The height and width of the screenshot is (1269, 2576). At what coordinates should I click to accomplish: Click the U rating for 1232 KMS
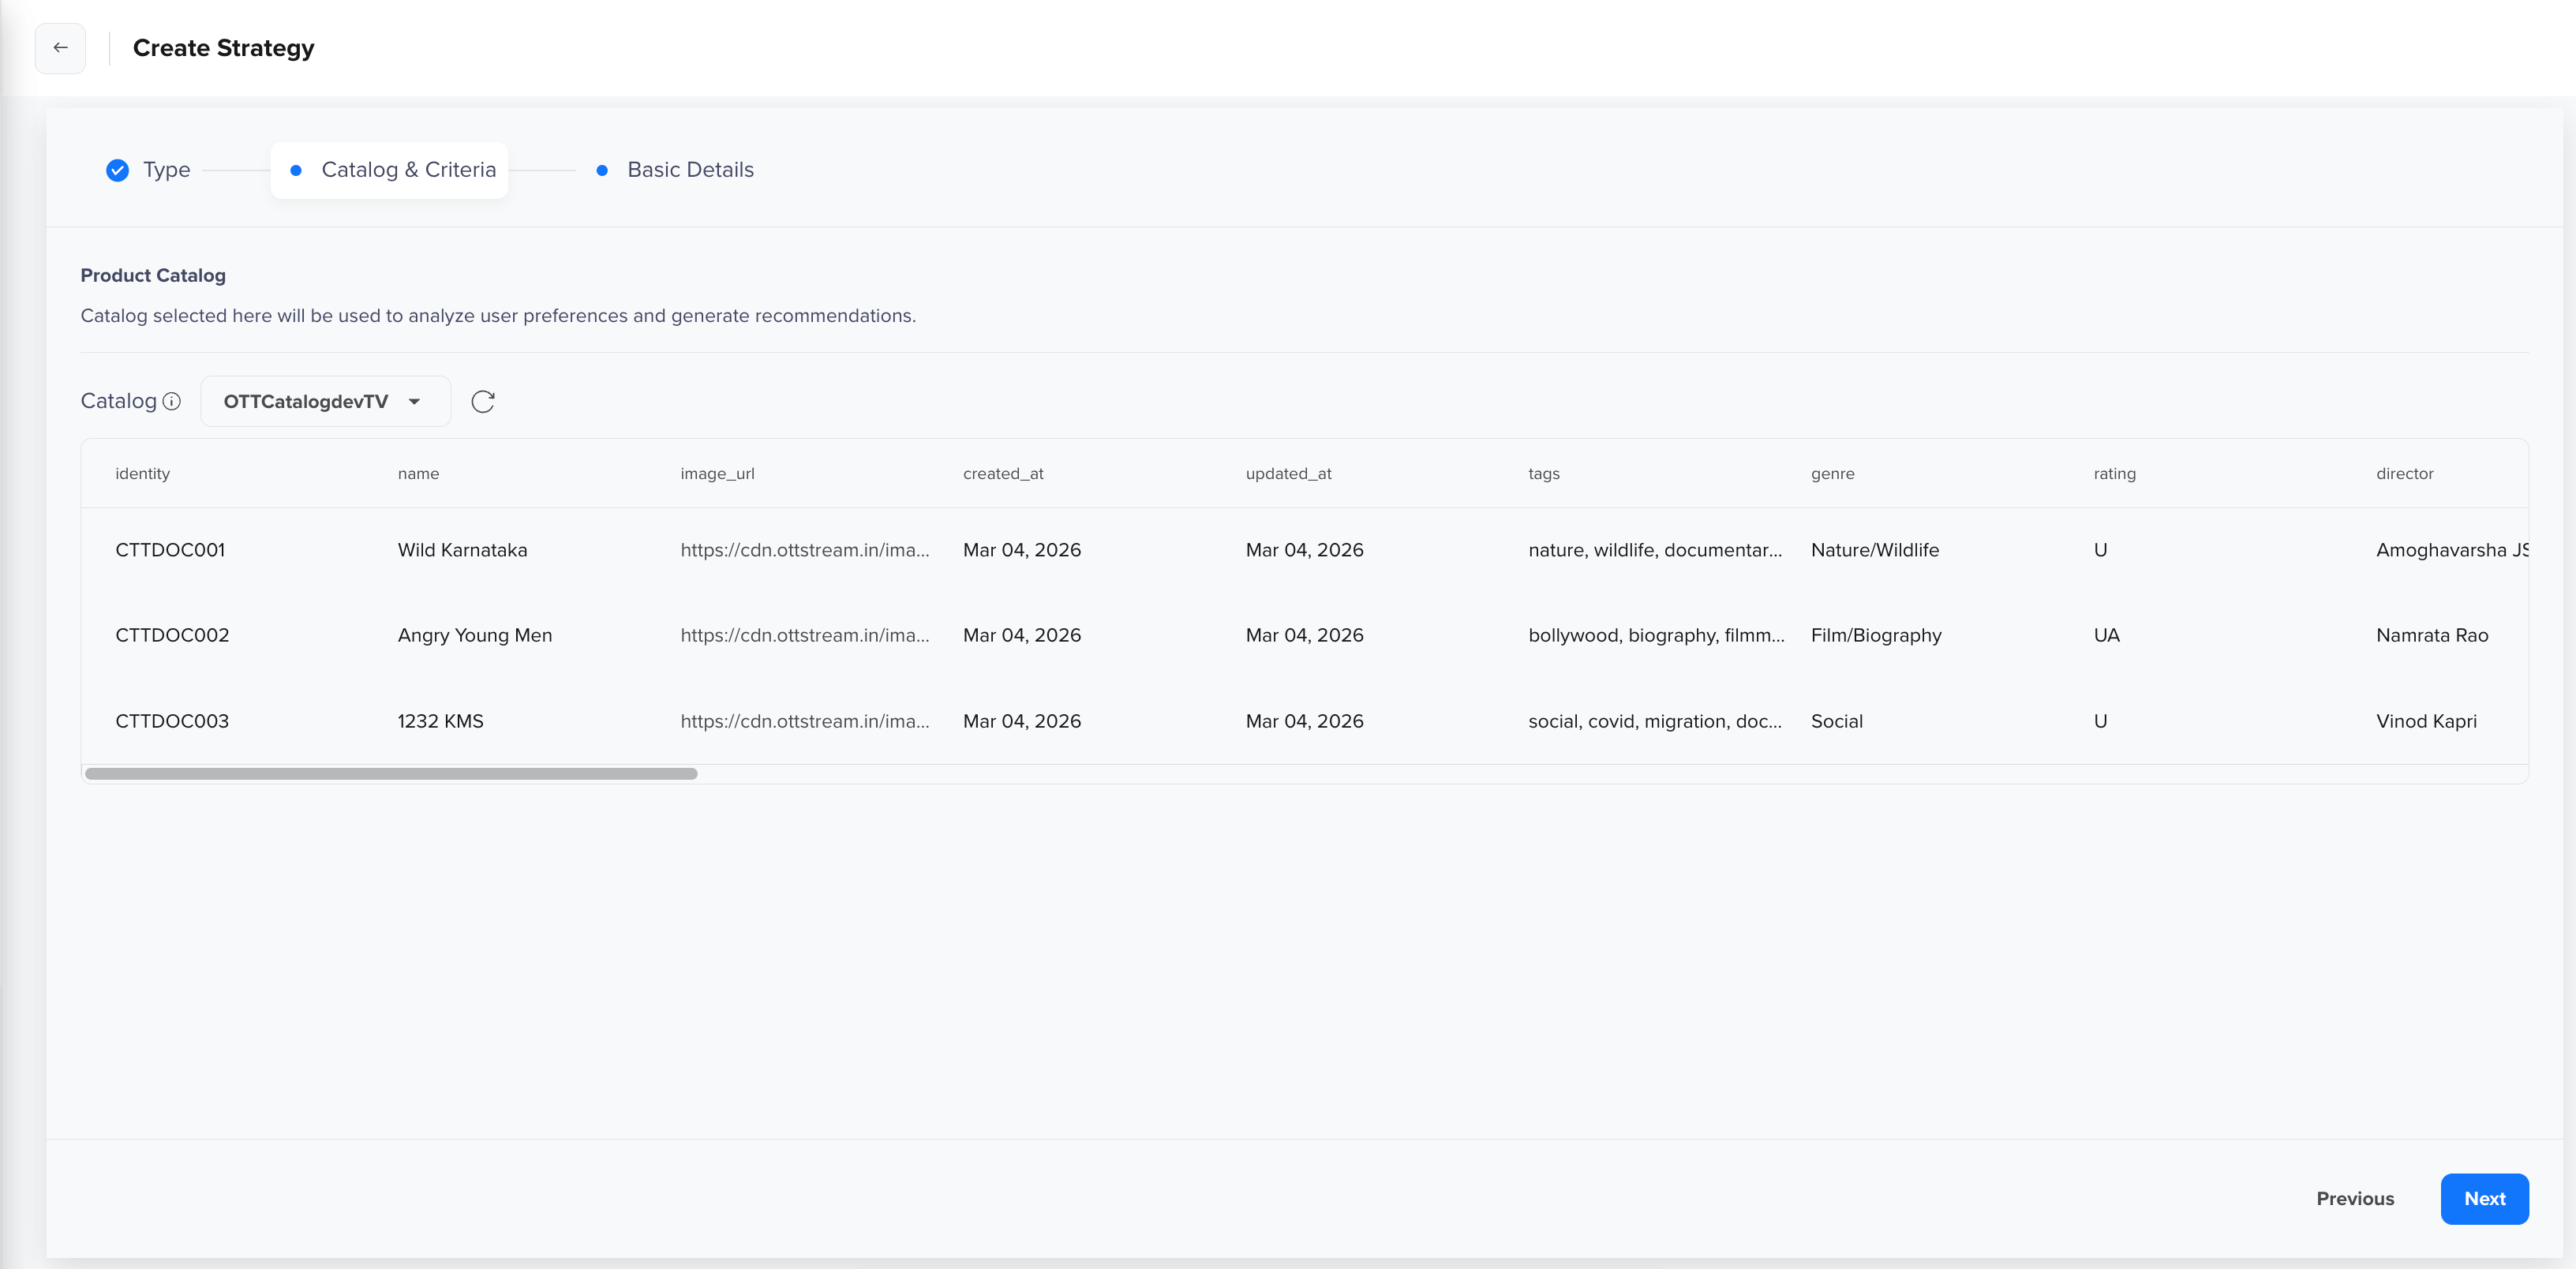[2100, 721]
